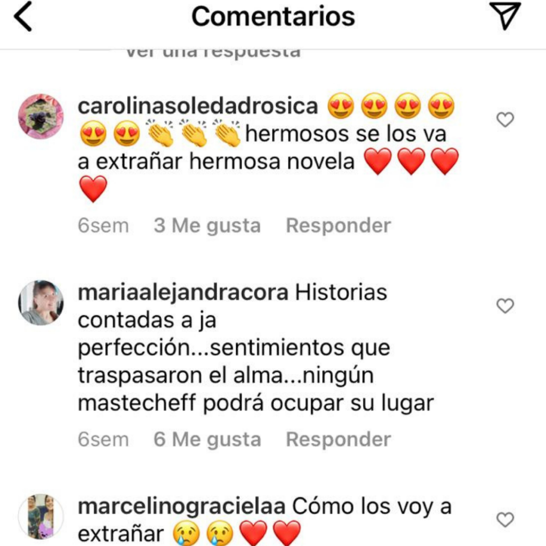This screenshot has width=546, height=546.
Task: Reply to mariaalejandracora's comment
Action: point(338,439)
